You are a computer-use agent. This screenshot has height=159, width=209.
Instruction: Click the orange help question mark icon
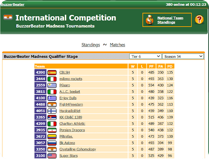[199, 19]
